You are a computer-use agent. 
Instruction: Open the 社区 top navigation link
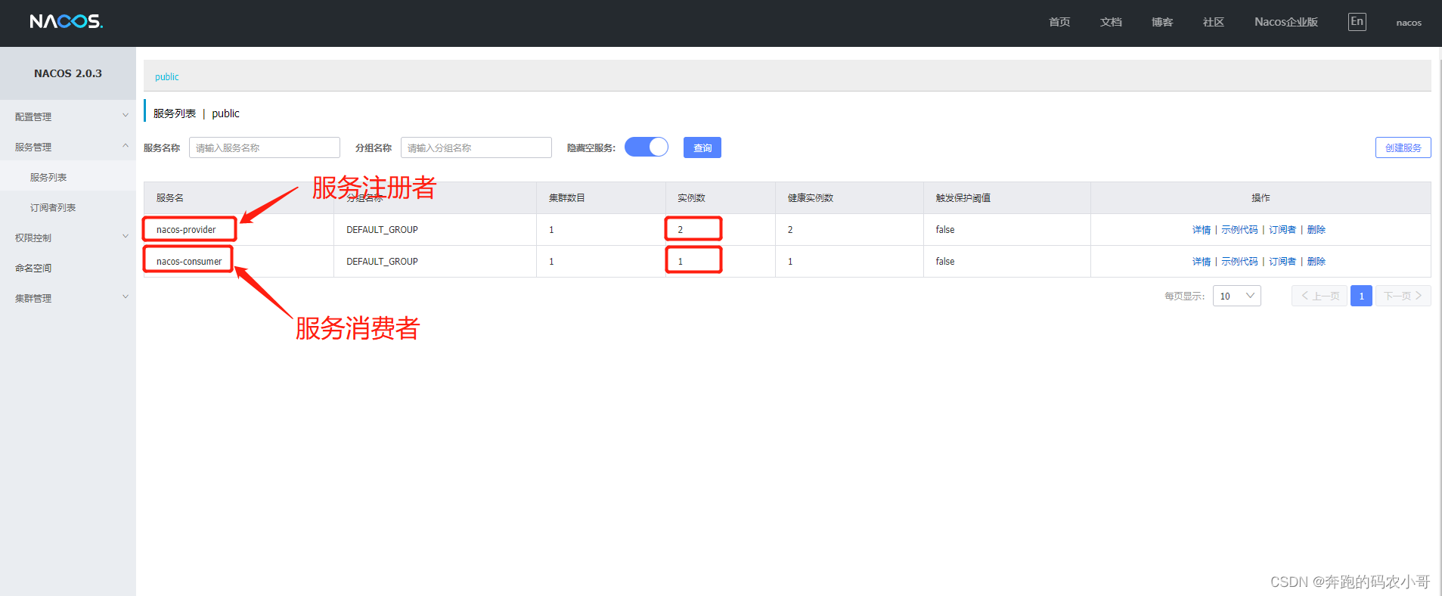click(x=1214, y=22)
